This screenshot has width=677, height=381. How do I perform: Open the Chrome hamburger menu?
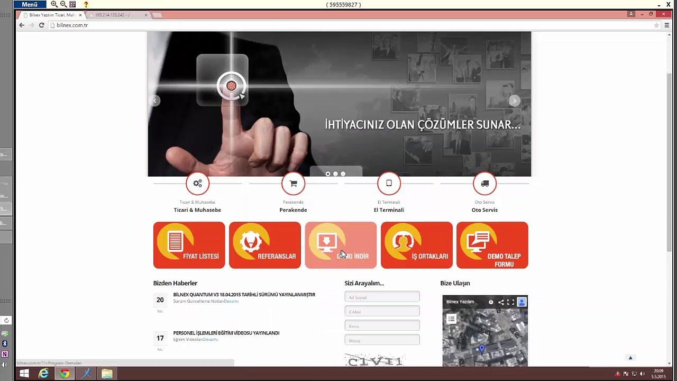tap(667, 25)
